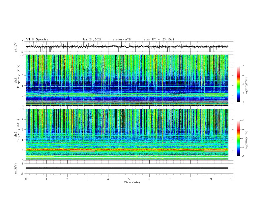Click the 'station=ATH' label
The width and height of the screenshot is (261, 201).
coord(122,39)
